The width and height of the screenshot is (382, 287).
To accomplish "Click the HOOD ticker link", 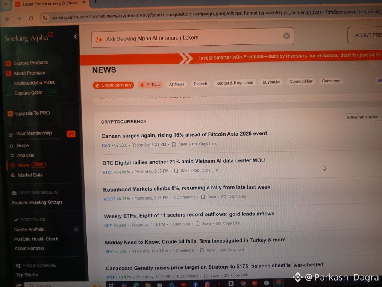I will [109, 199].
